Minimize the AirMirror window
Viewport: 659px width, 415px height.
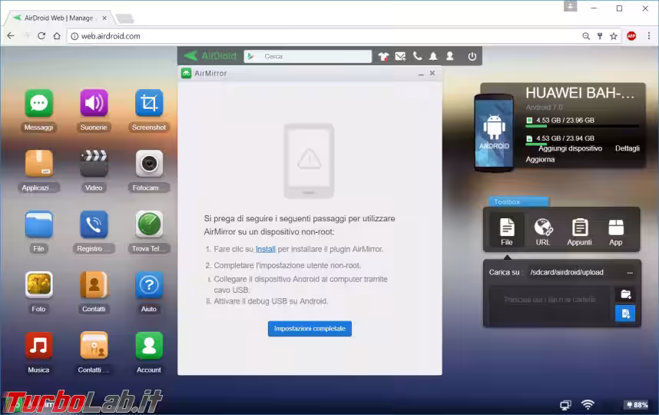point(420,74)
